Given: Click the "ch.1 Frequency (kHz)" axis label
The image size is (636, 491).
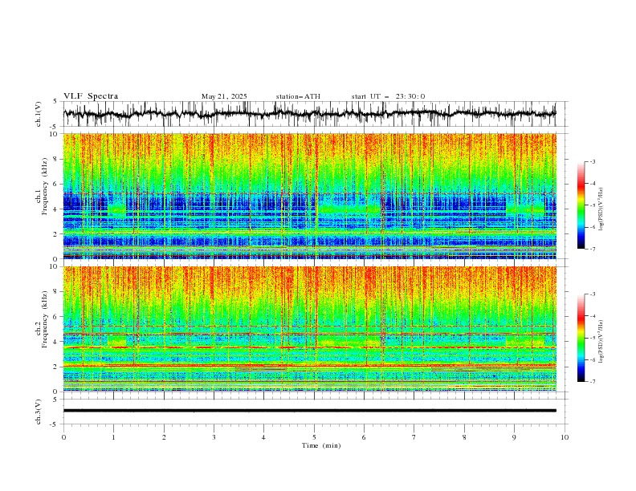Looking at the screenshot, I should [x=43, y=185].
